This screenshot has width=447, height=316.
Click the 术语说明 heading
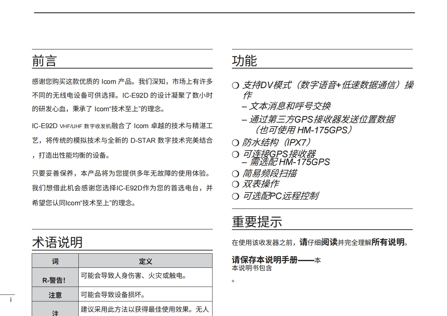(x=57, y=242)
